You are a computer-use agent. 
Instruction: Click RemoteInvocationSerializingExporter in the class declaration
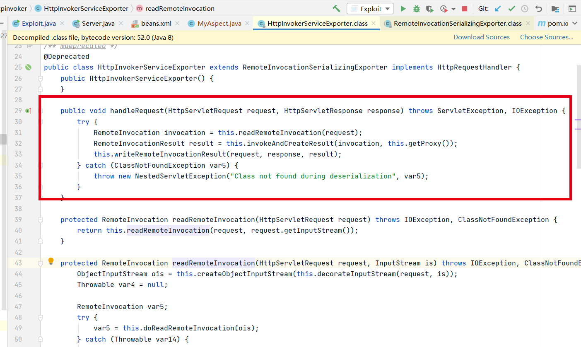pos(315,67)
